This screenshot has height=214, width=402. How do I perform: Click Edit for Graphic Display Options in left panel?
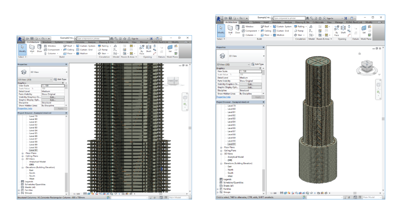[x=53, y=100]
